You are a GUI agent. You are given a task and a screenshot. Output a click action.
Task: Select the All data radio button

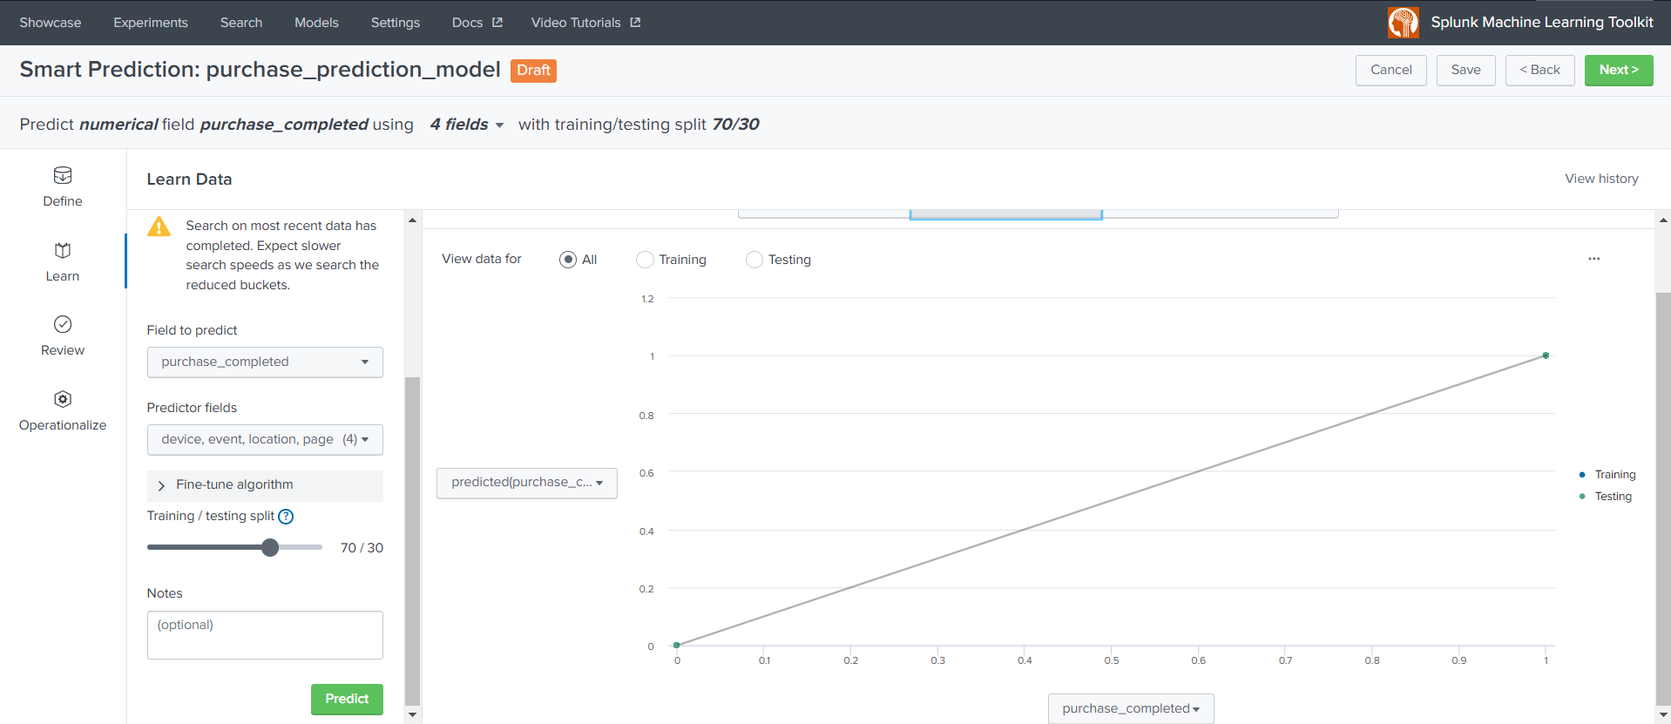[568, 260]
